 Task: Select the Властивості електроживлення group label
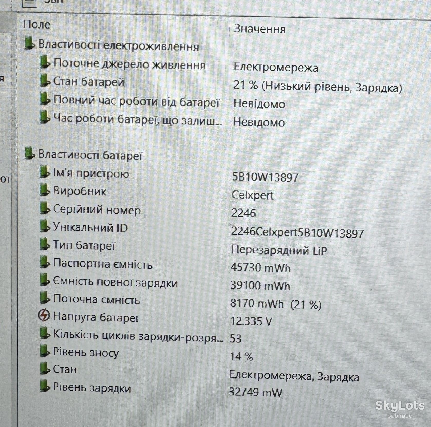[x=119, y=46]
